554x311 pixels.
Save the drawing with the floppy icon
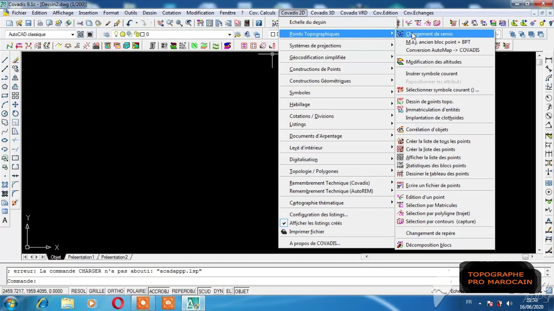[29, 23]
